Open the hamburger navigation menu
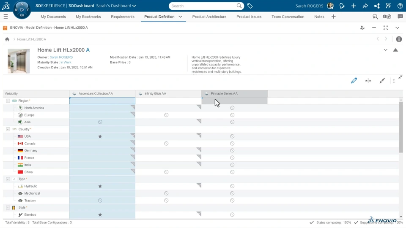The height and width of the screenshot is (228, 406). click(5, 17)
